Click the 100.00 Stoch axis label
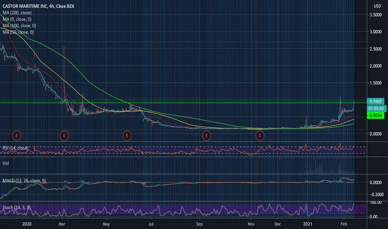388x229 pixels. 376,202
